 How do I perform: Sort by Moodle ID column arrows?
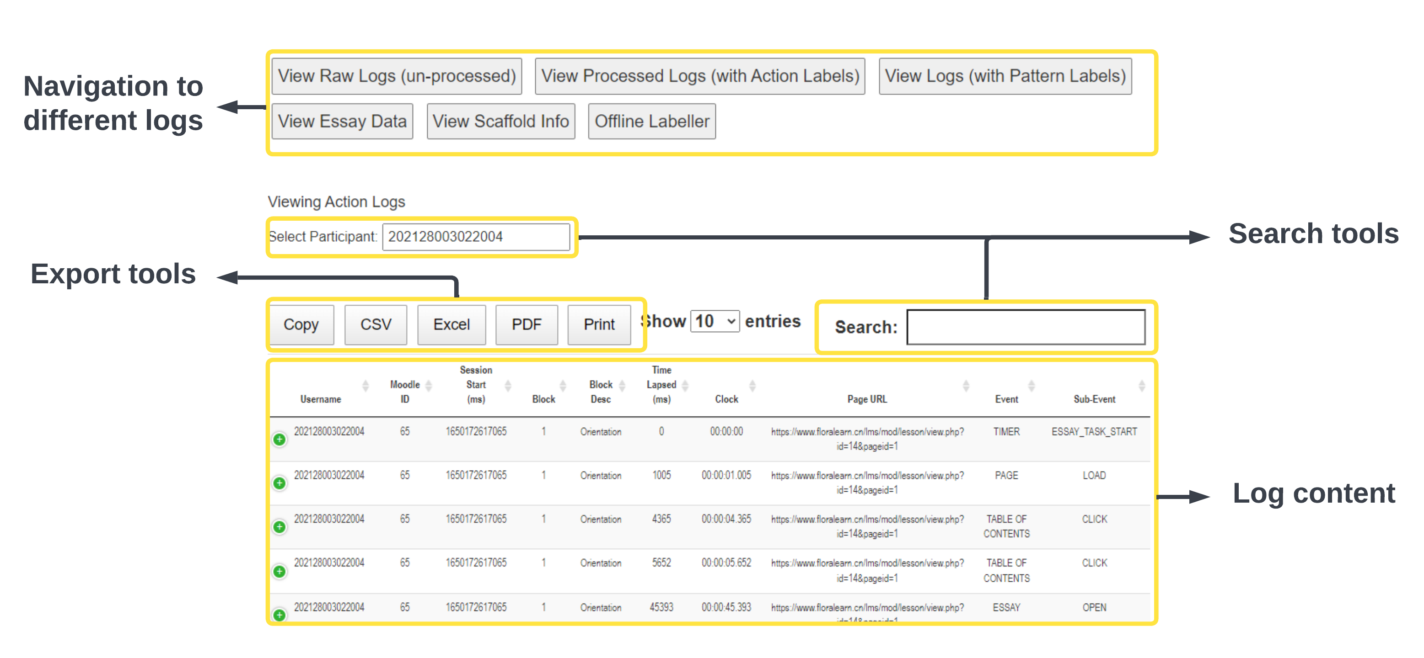tap(429, 385)
